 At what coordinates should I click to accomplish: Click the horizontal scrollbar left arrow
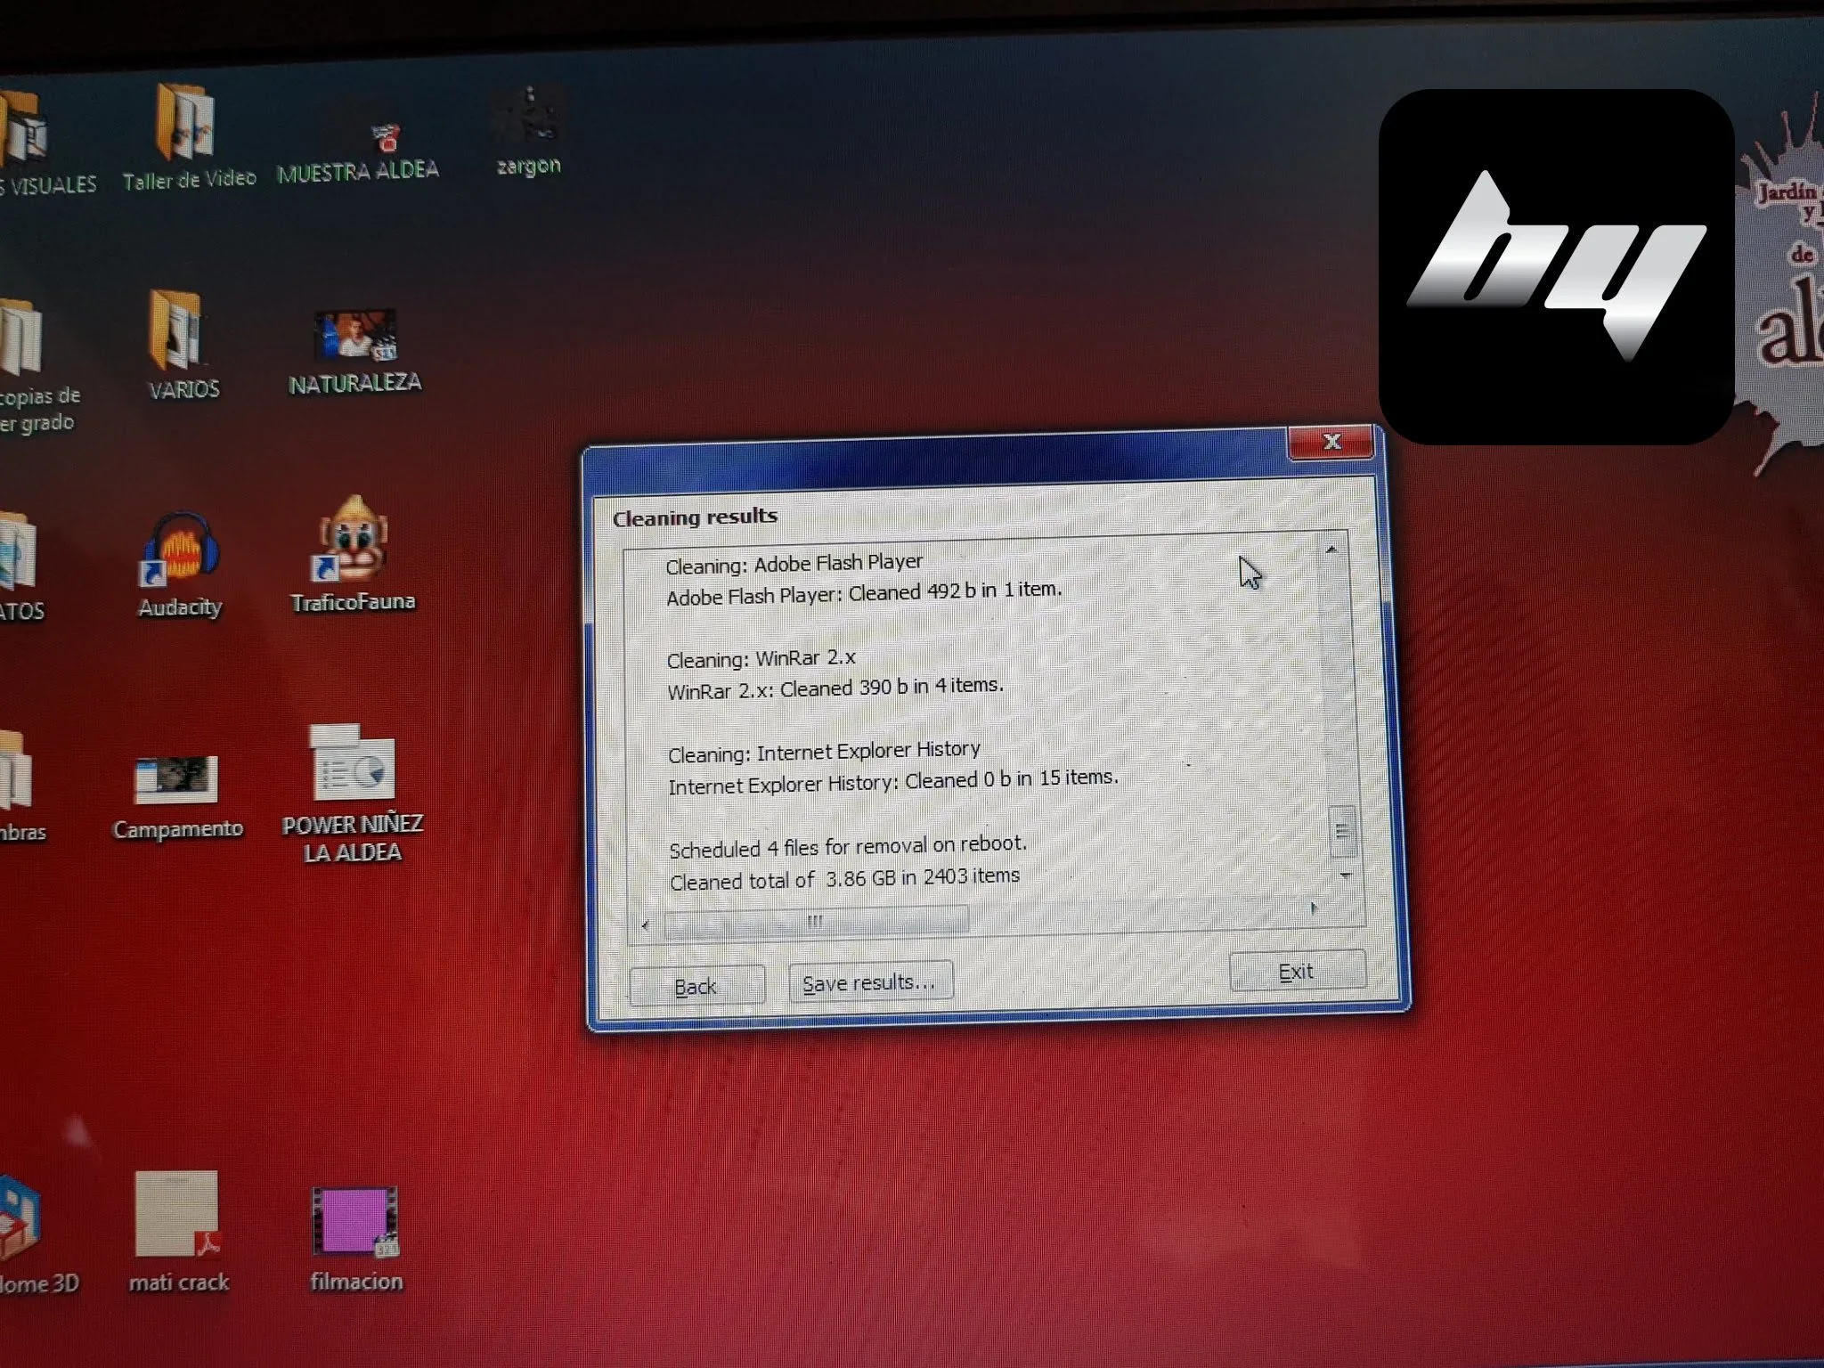(x=646, y=924)
